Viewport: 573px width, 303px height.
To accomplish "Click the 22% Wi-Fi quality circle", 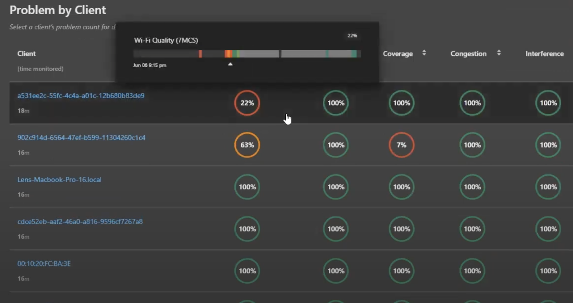I will click(247, 103).
